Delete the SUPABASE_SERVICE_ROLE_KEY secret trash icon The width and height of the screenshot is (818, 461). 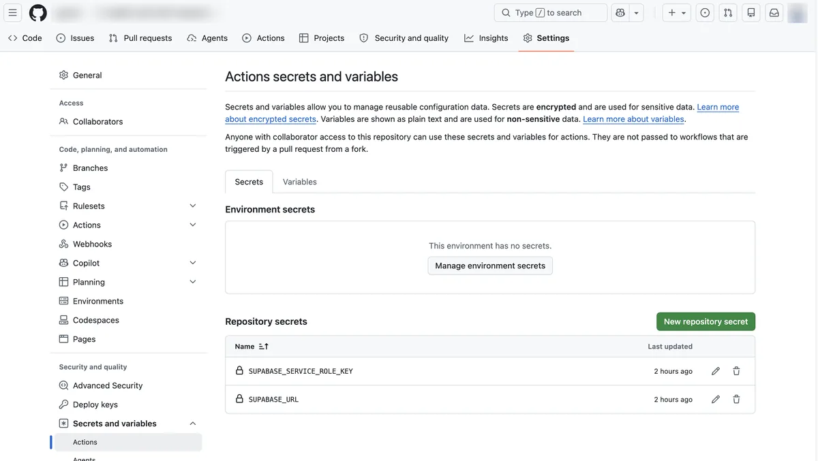click(736, 371)
